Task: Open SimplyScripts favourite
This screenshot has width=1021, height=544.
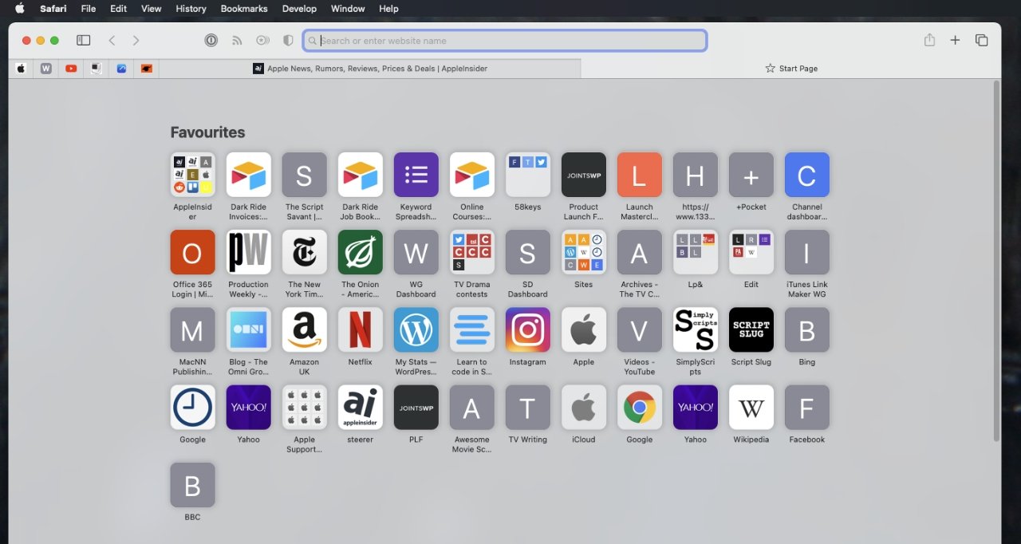Action: point(695,329)
